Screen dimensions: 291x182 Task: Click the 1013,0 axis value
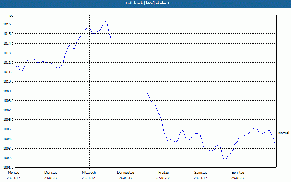[8, 53]
